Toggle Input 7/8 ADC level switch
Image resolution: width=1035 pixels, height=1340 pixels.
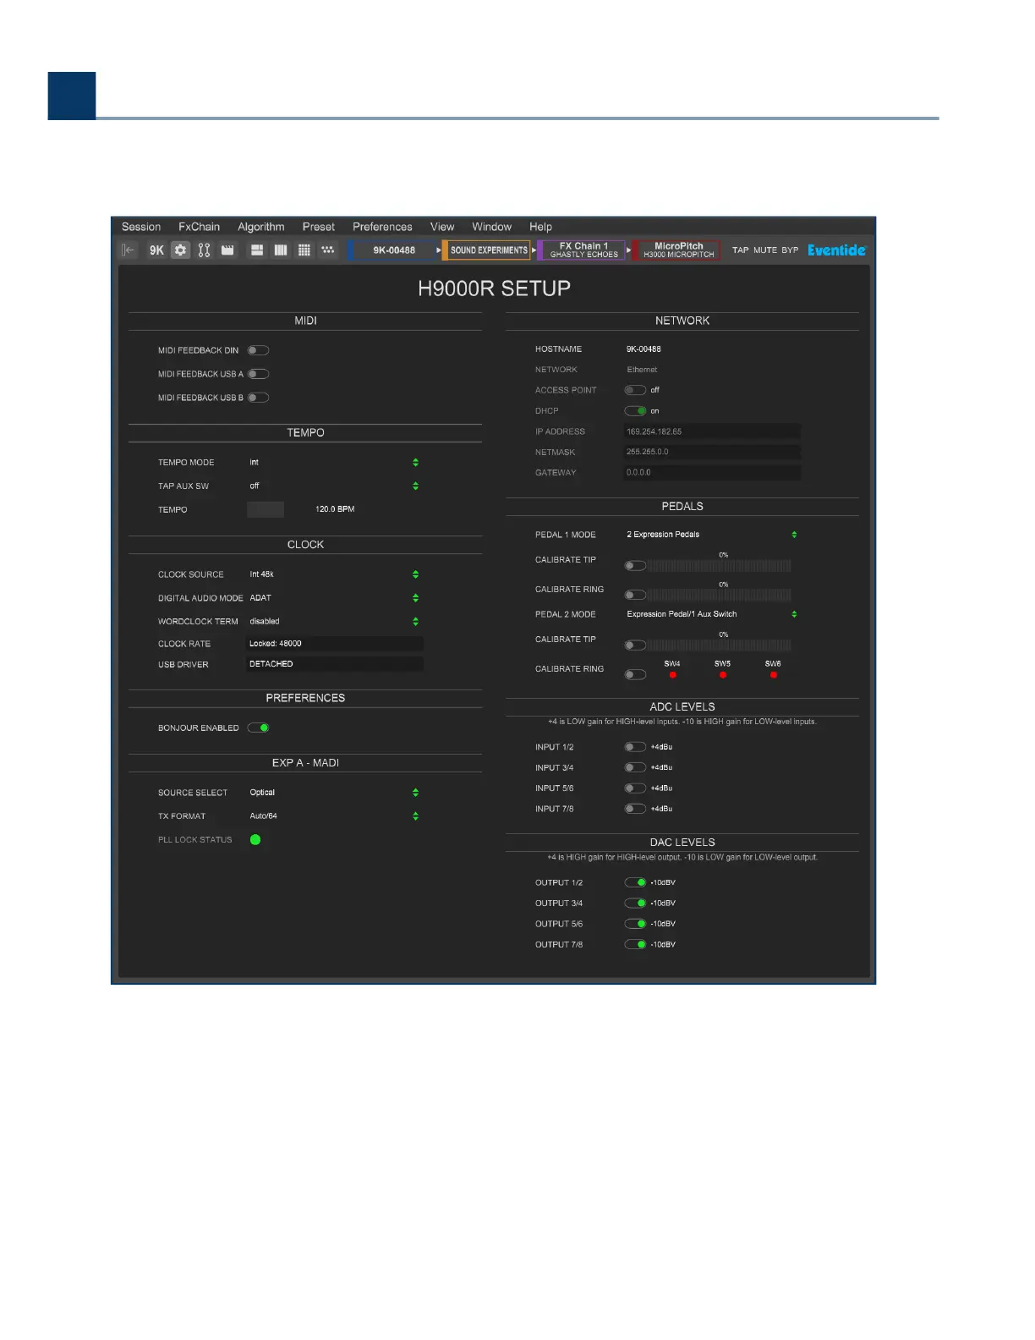click(635, 809)
